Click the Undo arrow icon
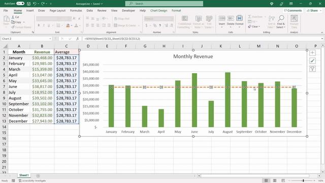The width and height of the screenshot is (325, 183). (x=35, y=4)
